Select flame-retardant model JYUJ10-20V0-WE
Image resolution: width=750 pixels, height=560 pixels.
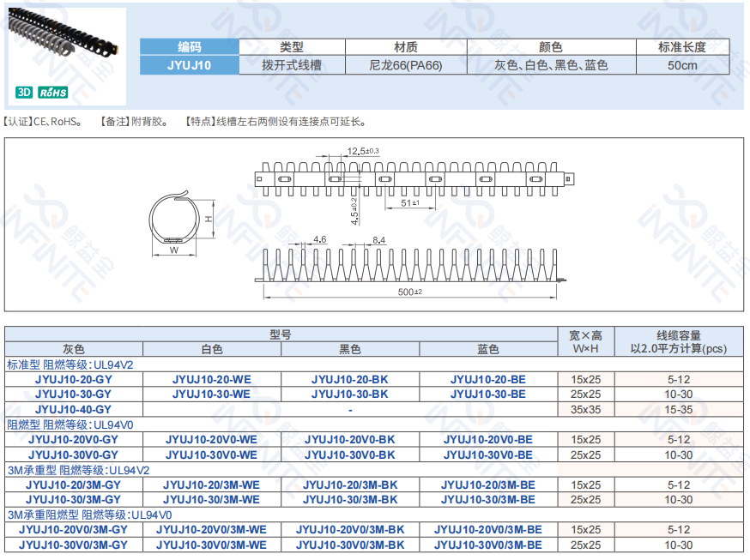[x=211, y=439]
